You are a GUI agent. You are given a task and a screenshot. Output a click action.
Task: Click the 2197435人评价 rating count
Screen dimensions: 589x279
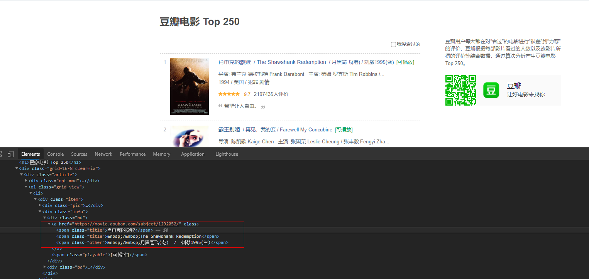click(271, 94)
